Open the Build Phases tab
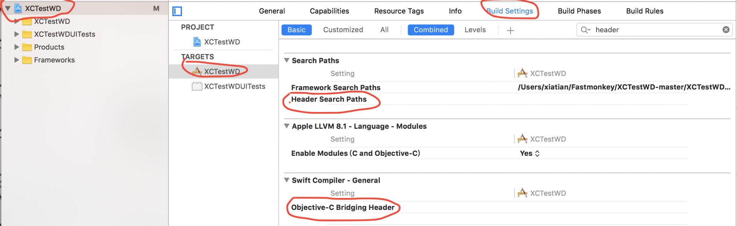Viewport: 737px width, 226px height. (579, 11)
